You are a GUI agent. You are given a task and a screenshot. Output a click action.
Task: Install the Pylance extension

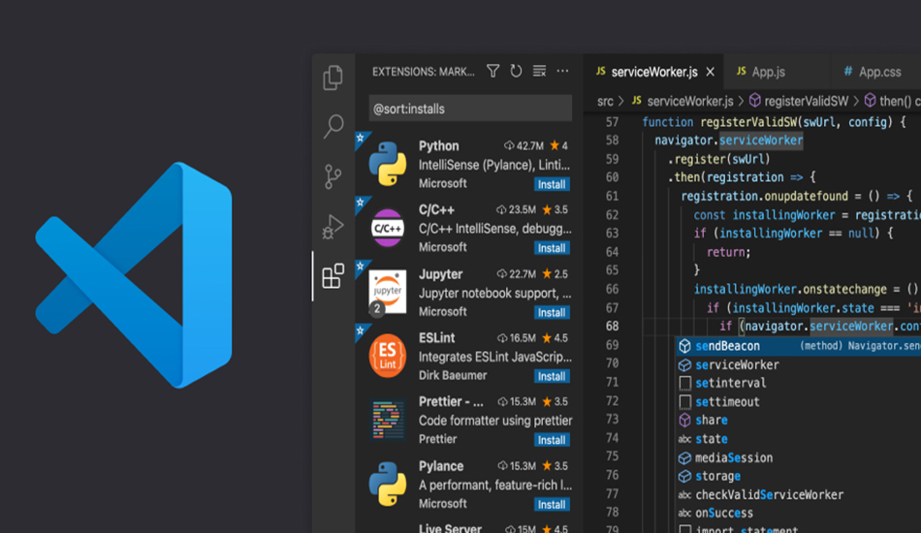click(x=552, y=504)
